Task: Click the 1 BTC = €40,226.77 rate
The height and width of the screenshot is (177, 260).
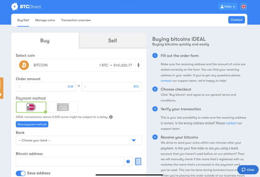Action: pos(115,65)
